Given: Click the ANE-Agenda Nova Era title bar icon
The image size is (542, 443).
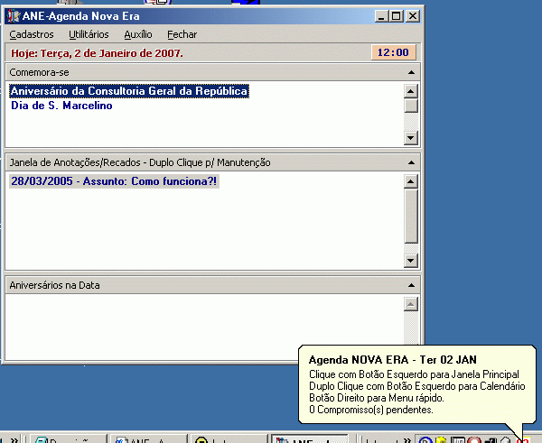Looking at the screenshot, I should click(14, 16).
